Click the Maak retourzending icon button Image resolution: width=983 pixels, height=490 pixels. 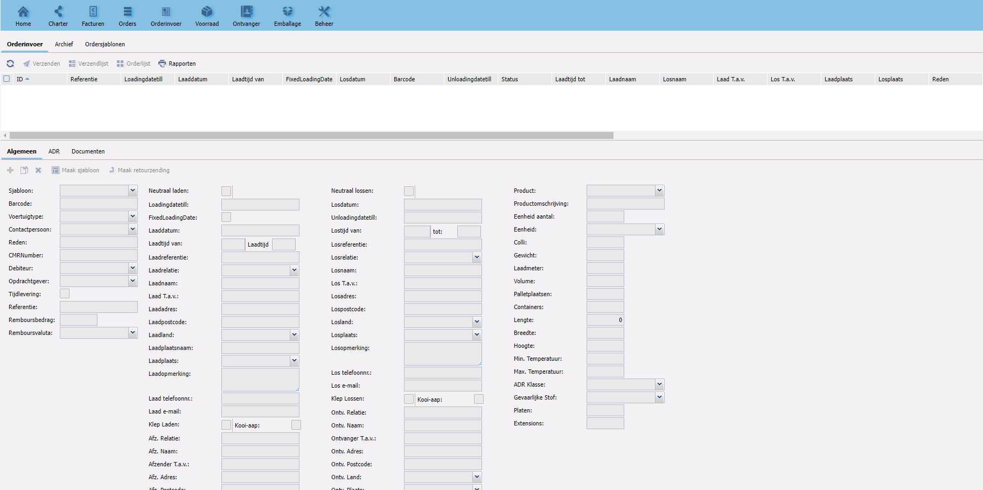tap(111, 170)
